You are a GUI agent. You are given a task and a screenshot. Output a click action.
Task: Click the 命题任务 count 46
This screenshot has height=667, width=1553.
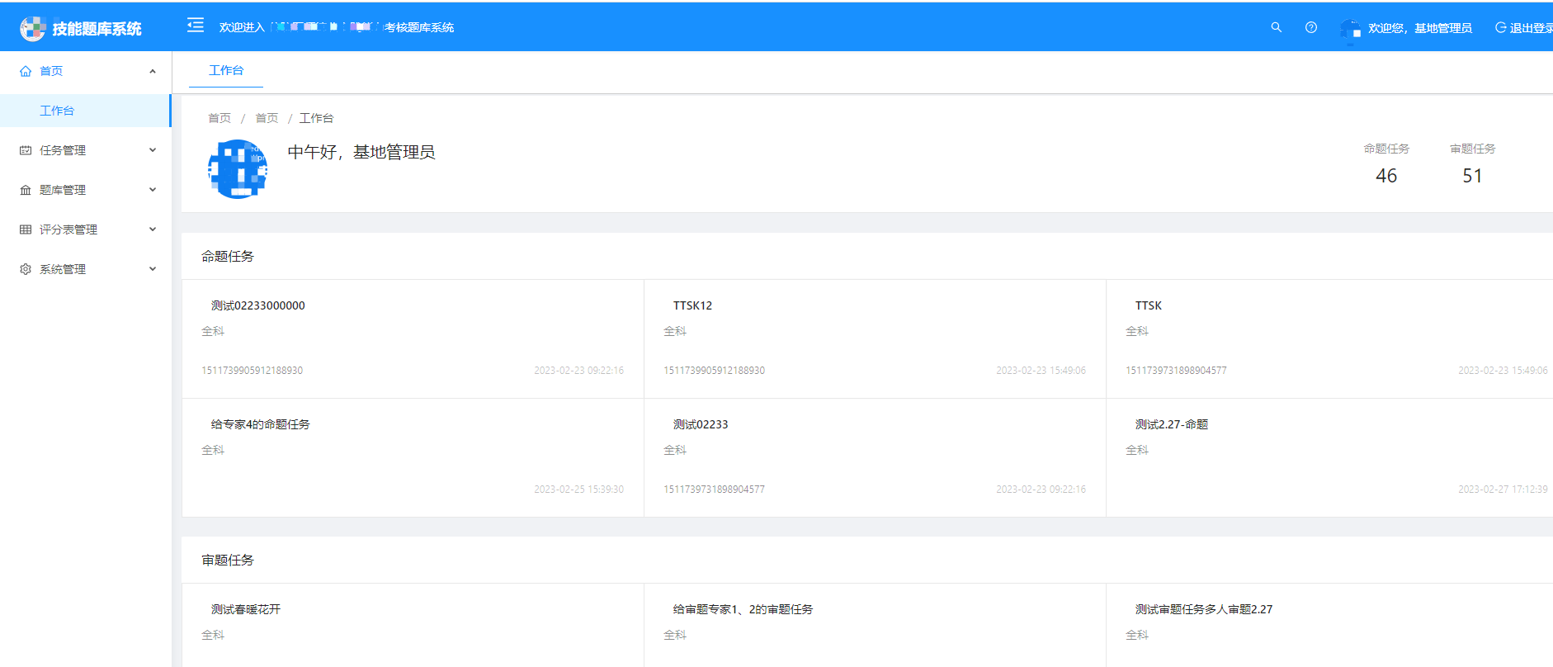point(1386,176)
